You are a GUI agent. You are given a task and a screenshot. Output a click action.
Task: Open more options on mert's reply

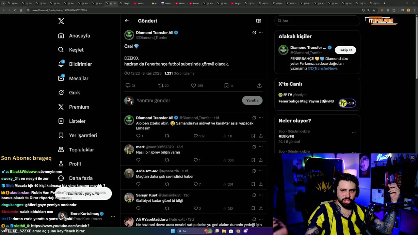click(x=261, y=147)
